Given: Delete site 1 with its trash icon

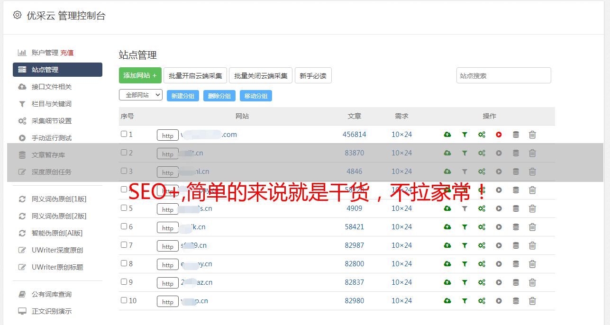Looking at the screenshot, I should pyautogui.click(x=532, y=135).
